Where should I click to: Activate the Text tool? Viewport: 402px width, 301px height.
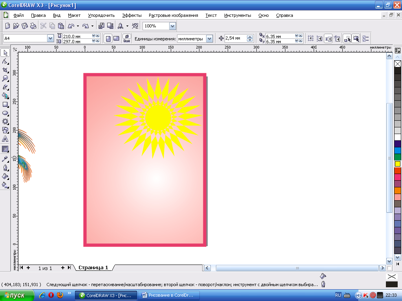5,139
